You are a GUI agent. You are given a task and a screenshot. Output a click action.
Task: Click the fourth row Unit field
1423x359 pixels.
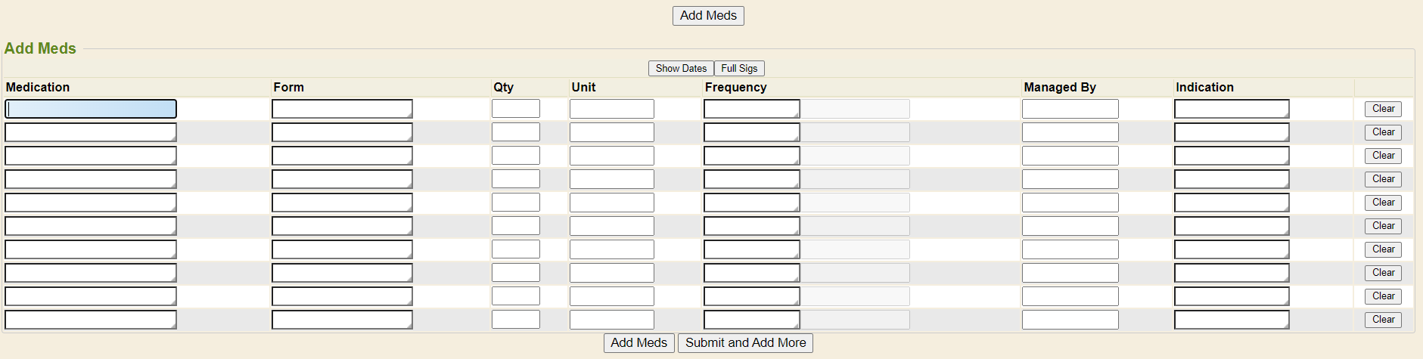(611, 179)
